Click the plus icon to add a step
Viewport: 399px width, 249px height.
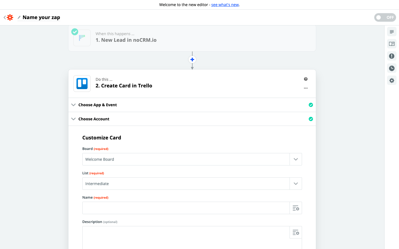tap(192, 59)
